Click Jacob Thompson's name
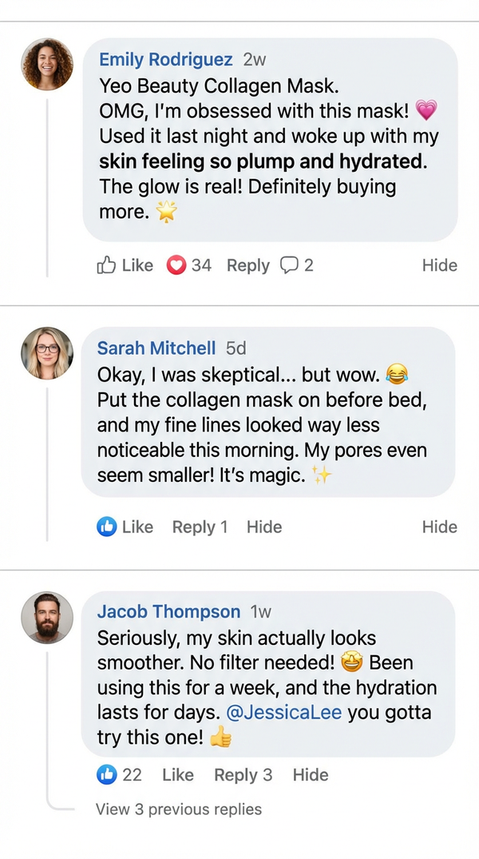Viewport: 479px width, 859px height. tap(168, 611)
